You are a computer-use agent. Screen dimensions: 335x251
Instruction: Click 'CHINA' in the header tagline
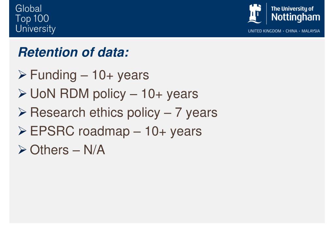[291, 31]
